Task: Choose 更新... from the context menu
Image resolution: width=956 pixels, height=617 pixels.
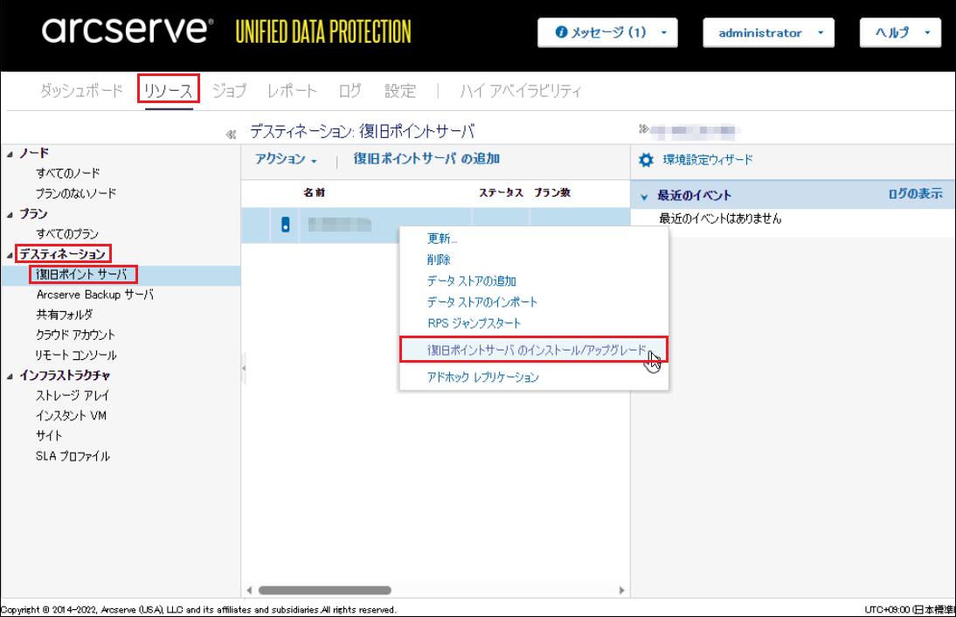Action: (442, 239)
